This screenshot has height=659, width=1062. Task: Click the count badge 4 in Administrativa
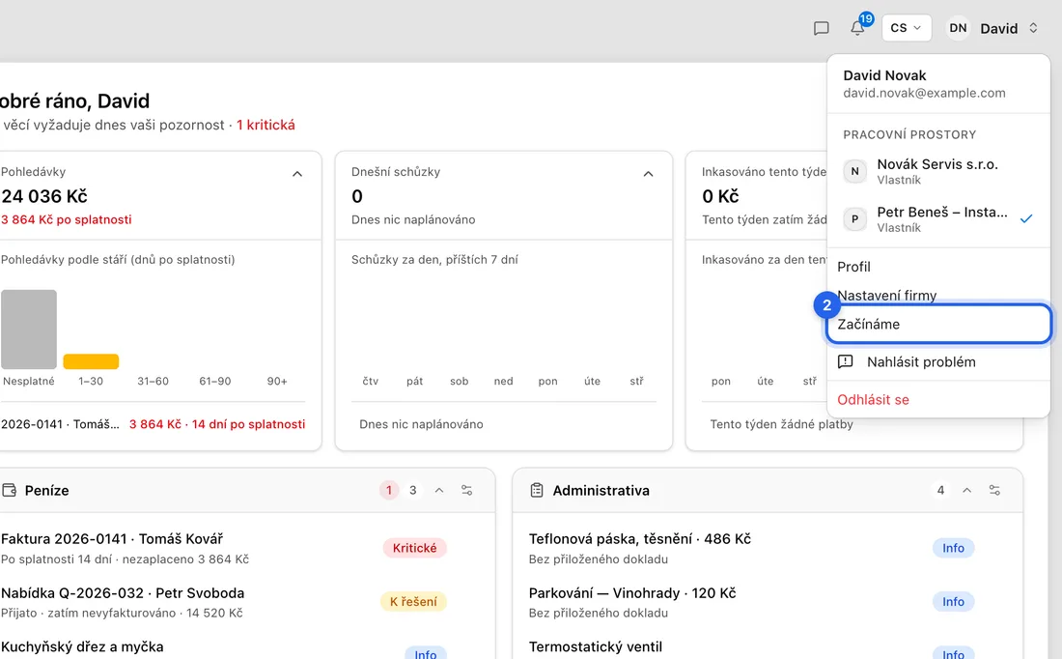(940, 490)
